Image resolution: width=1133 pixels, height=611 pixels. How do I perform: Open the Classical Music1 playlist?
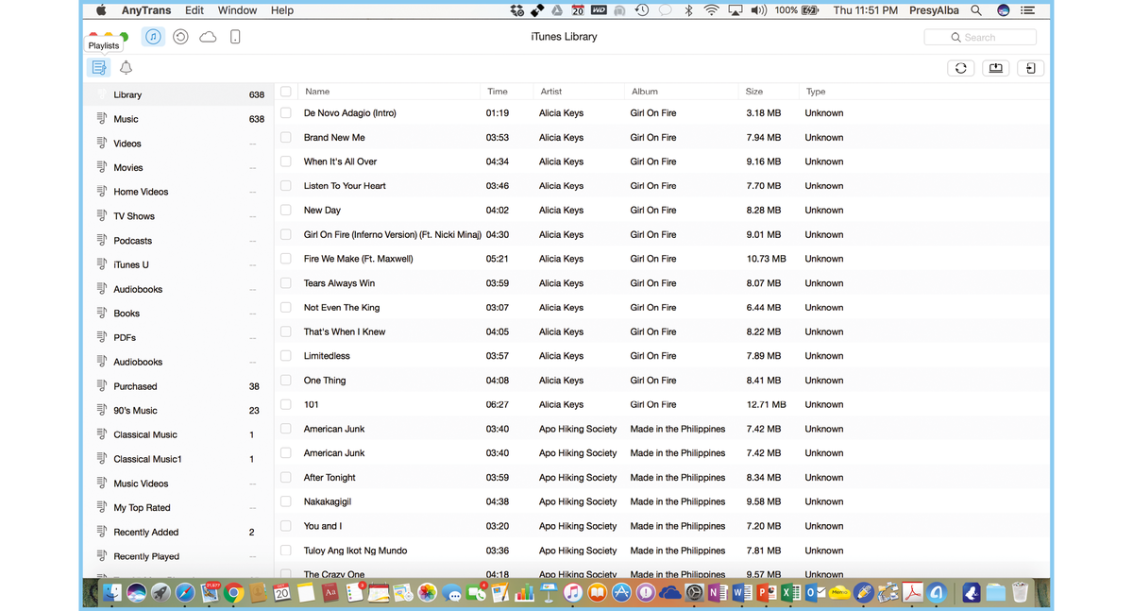click(x=178, y=459)
